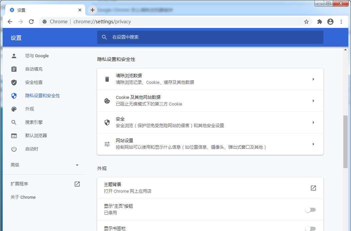This screenshot has width=351, height=231.
Task: Open 网站设置 via its right arrow
Action: point(313,144)
